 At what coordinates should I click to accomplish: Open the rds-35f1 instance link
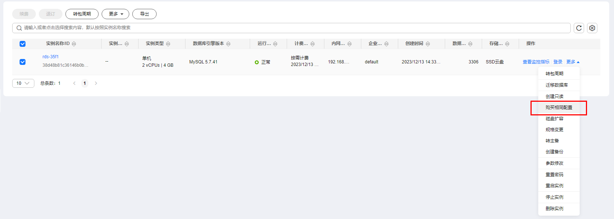[x=51, y=57]
